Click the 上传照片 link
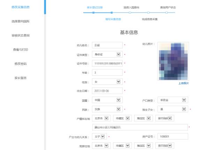223x150 pixels. [184, 83]
